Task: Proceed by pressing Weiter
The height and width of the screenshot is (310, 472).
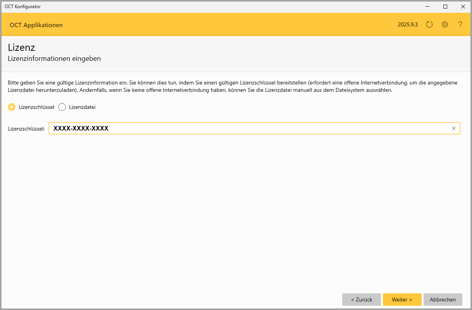Action: click(402, 300)
